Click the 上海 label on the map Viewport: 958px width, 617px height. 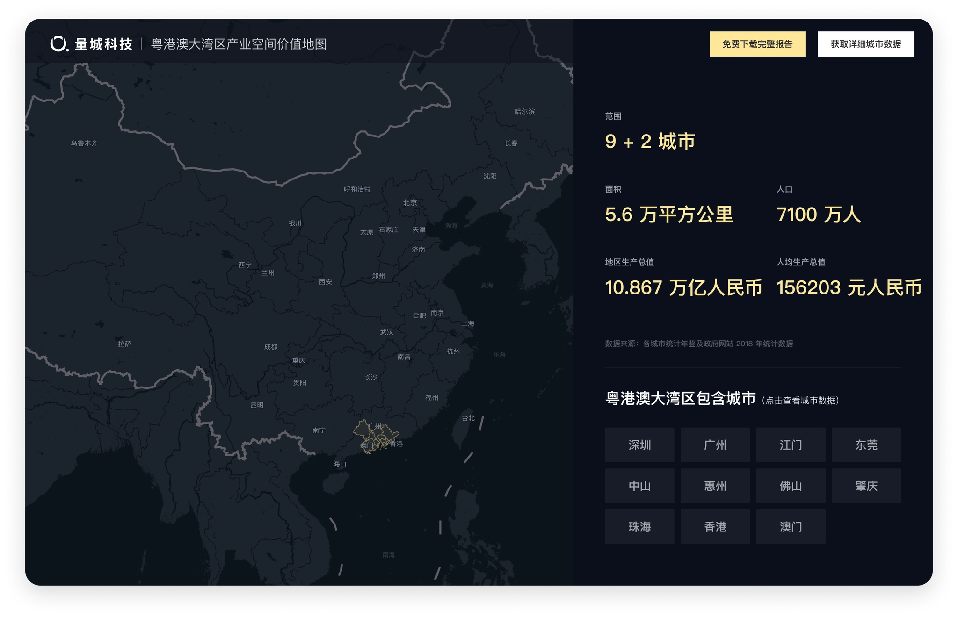(x=467, y=323)
